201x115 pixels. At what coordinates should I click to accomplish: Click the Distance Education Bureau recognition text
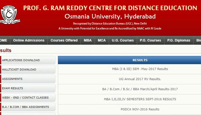point(110,24)
